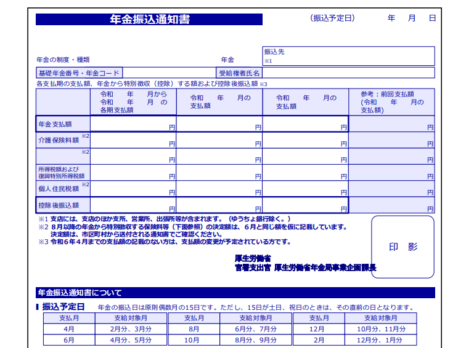Click the 厚生労働省 text line
474x348 pixels.
(253, 258)
